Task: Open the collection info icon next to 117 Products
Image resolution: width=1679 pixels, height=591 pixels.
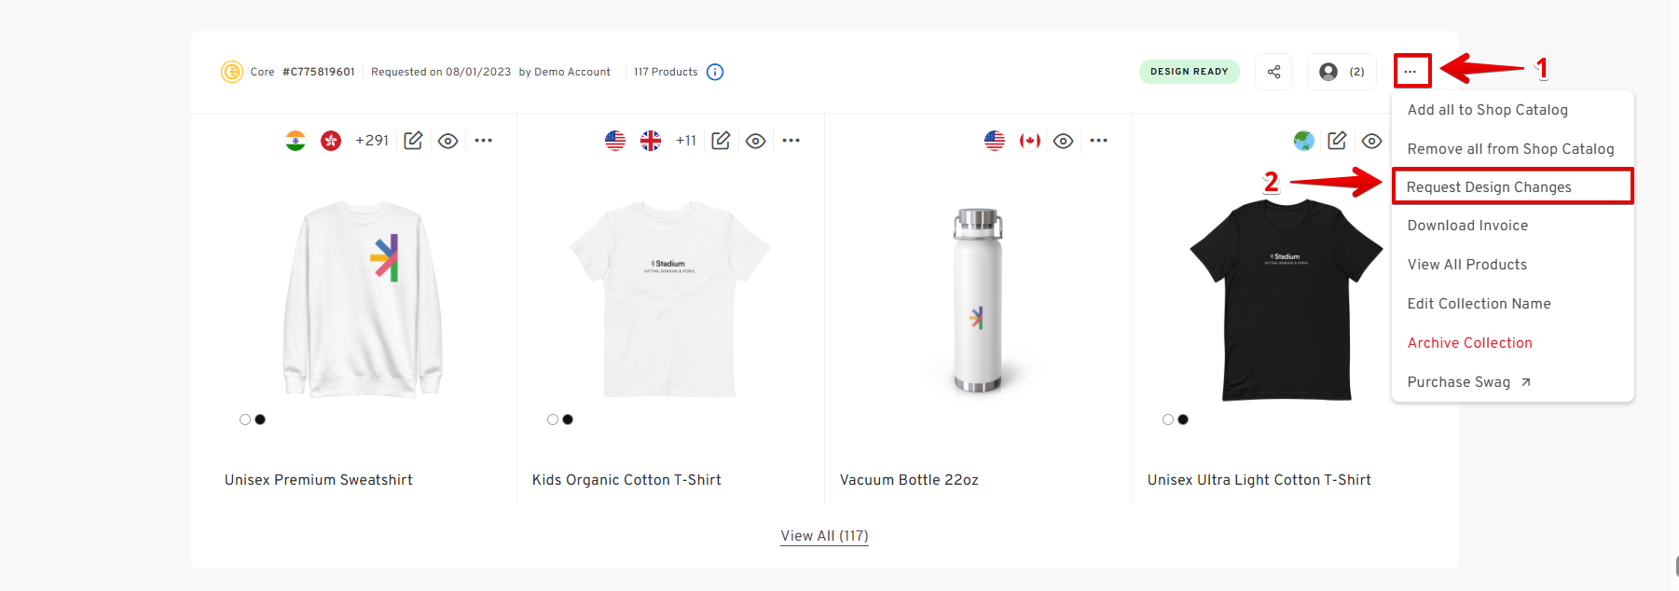Action: coord(715,72)
